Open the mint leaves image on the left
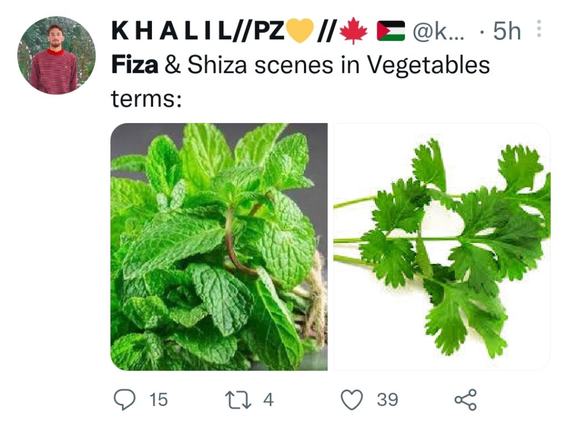568x426 pixels. coord(219,247)
